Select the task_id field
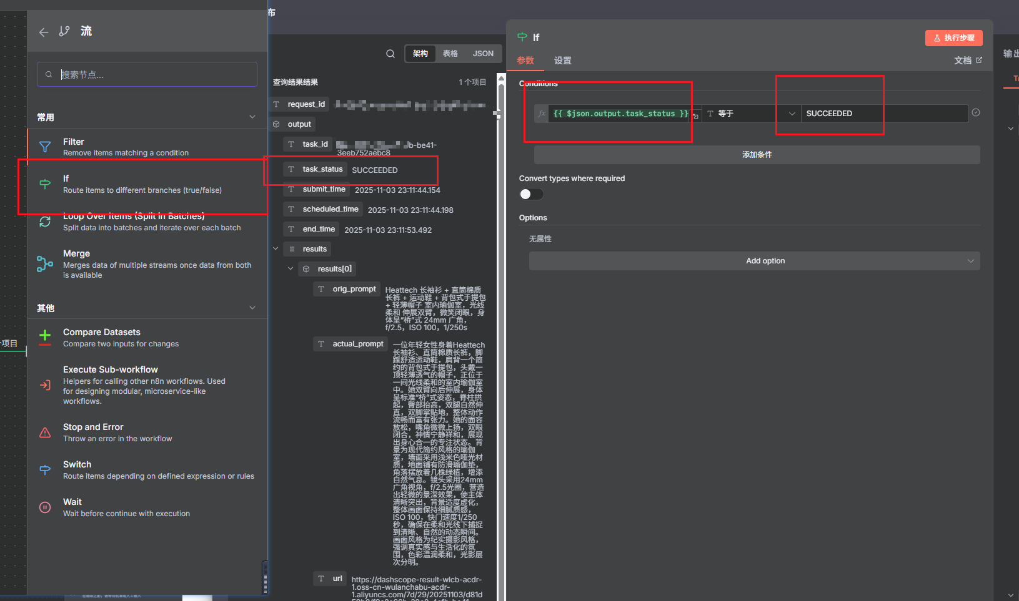 point(309,144)
